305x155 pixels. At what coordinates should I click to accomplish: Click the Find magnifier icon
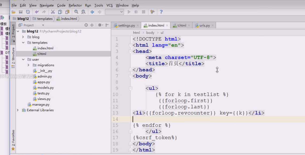coord(76,12)
